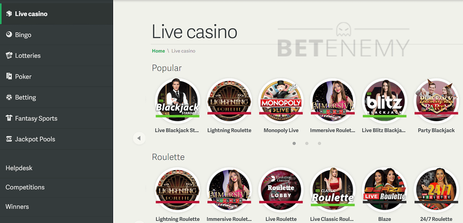463x223 pixels.
Task: Open the 24/7 Roulette game
Action: (436, 190)
